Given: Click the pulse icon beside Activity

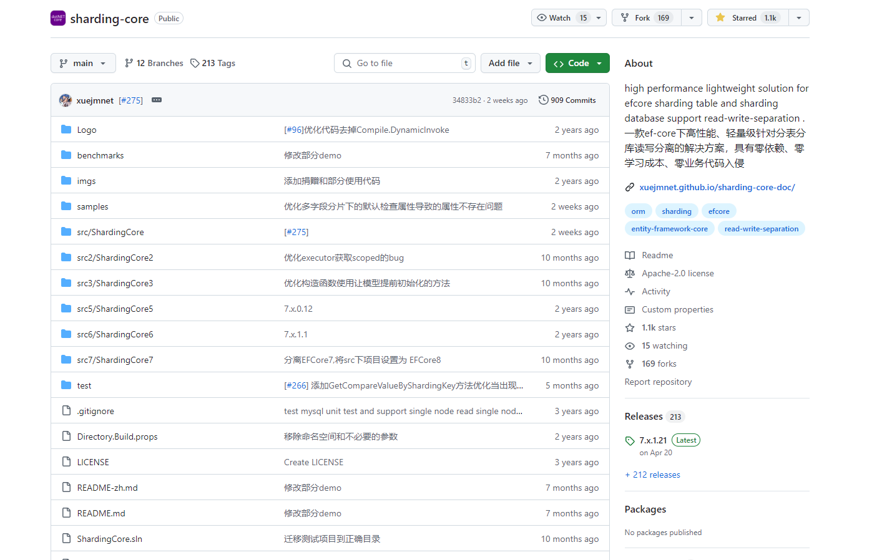Looking at the screenshot, I should (x=630, y=291).
